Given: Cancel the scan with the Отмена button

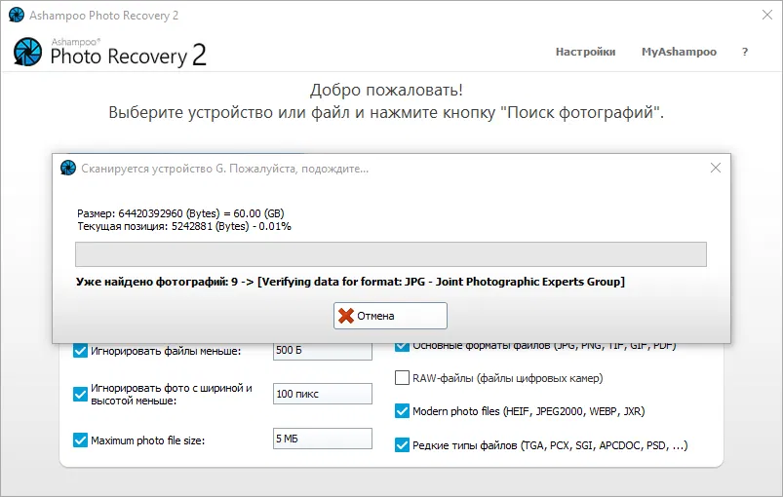Looking at the screenshot, I should click(x=390, y=316).
